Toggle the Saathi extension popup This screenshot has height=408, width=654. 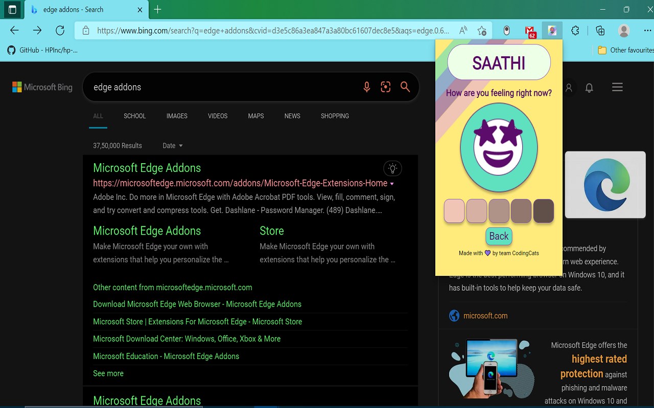552,31
